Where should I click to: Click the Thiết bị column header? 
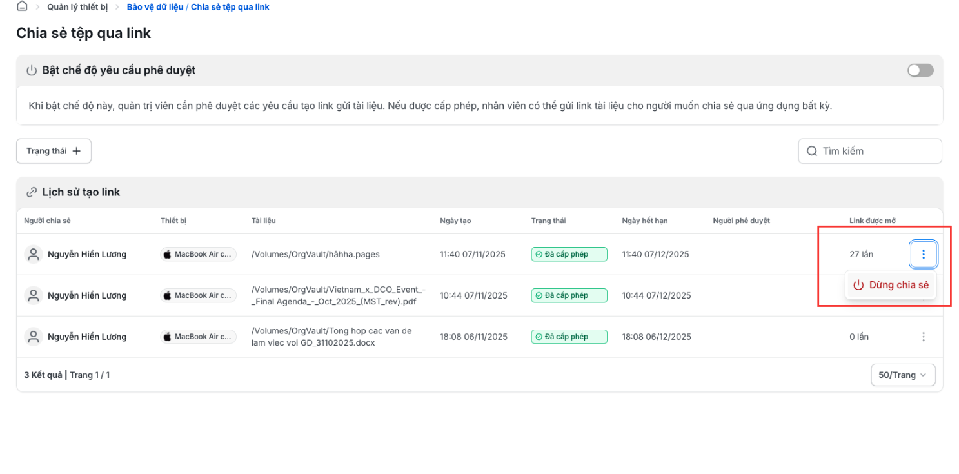point(173,221)
